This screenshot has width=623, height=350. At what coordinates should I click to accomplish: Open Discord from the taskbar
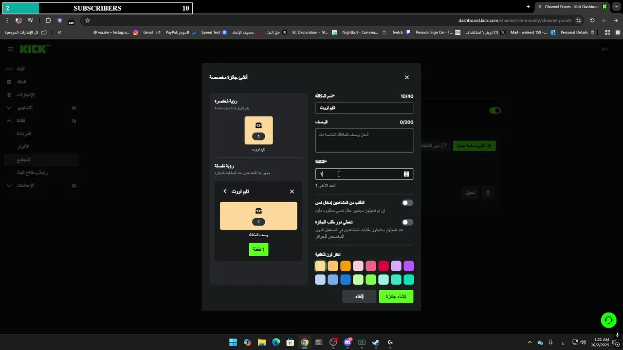click(348, 342)
